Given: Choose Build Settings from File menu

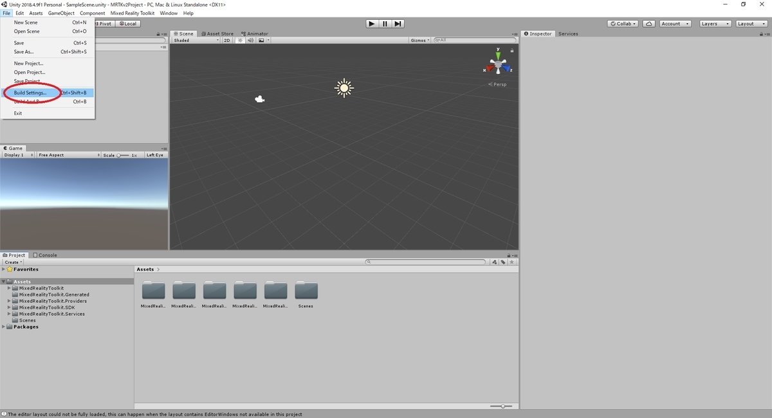Looking at the screenshot, I should coord(49,93).
